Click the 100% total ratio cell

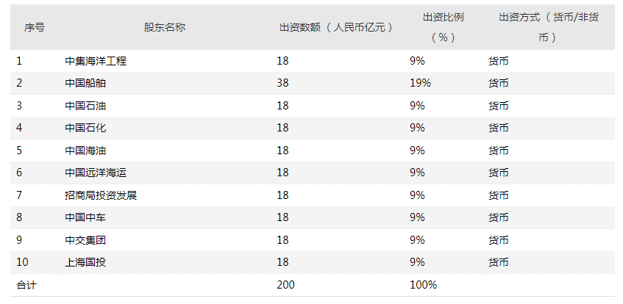423,285
